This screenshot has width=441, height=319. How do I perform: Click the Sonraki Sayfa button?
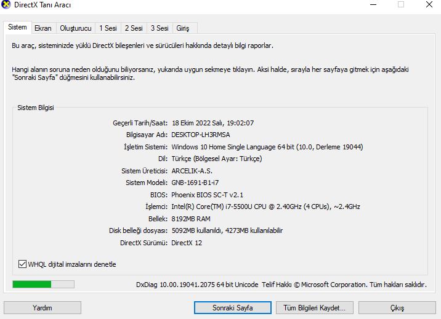coord(233,308)
